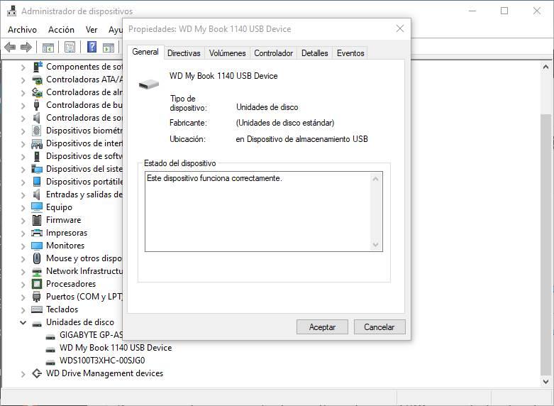
Task: Switch to the Detalles tab
Action: (314, 53)
